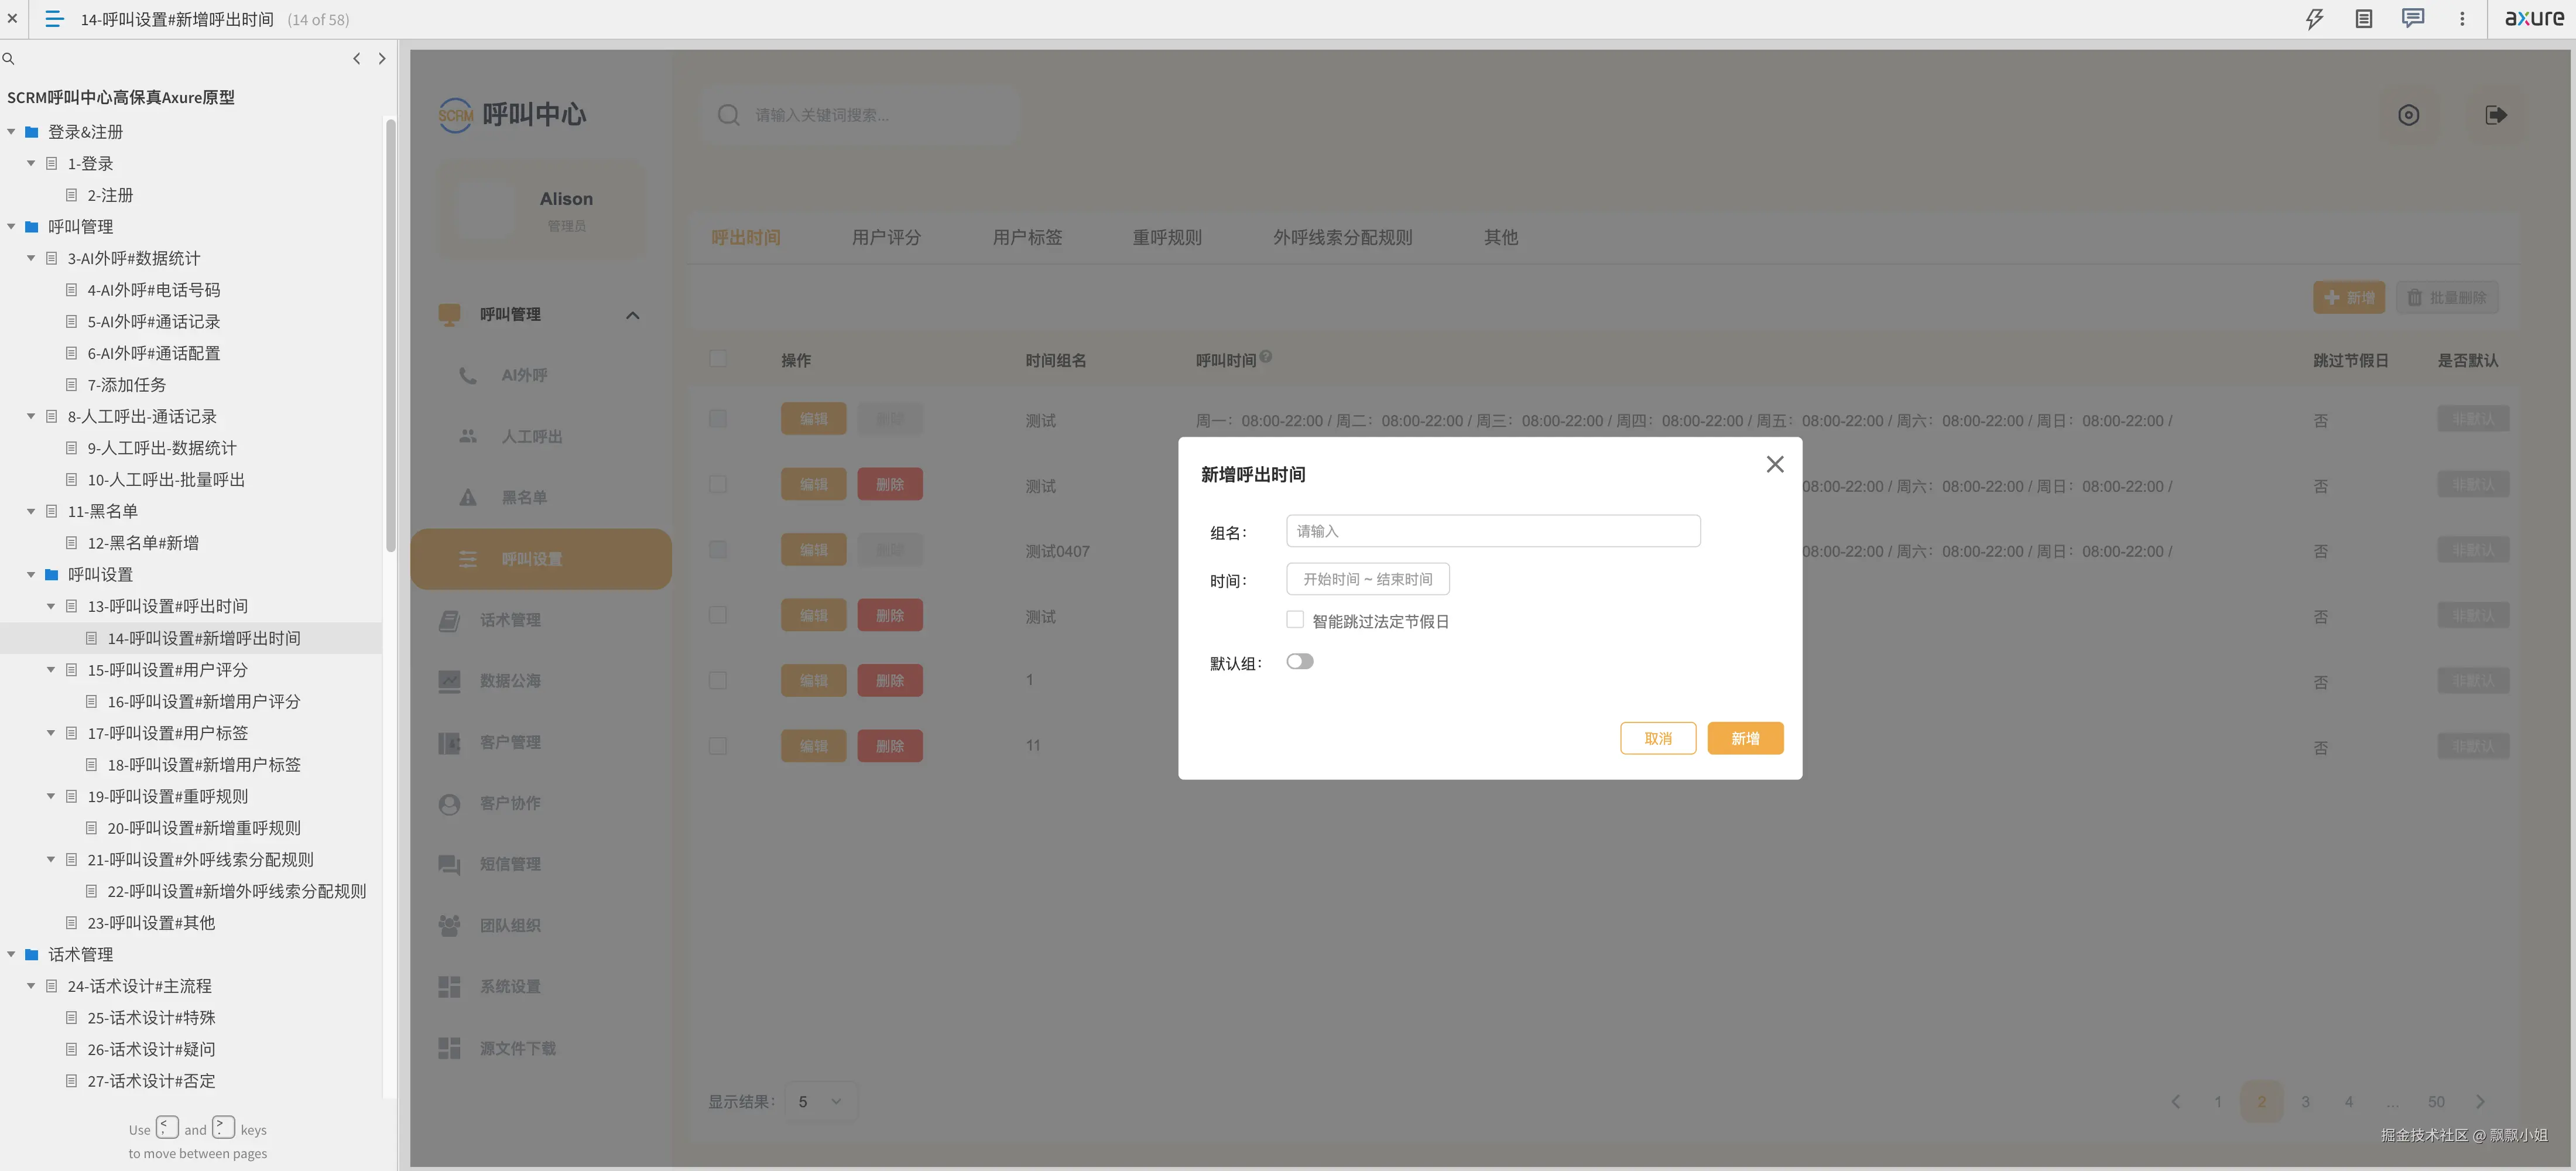Open the comments icon in top bar
Screen dimensions: 2576x1171
point(2412,19)
